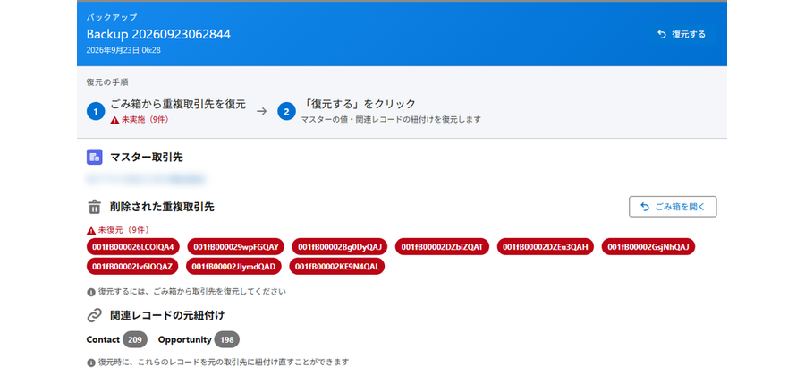The height and width of the screenshot is (376, 805).
Task: Click the info icon beside ごみ箱から取引先を復元してください
Action: point(91,292)
